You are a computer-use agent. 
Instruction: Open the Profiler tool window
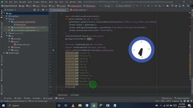(x=36, y=98)
